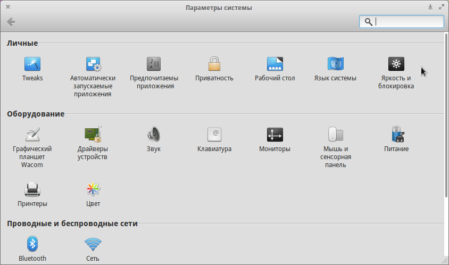Open the Мониторы display settings
Image resolution: width=449 pixels, height=265 pixels.
pyautogui.click(x=275, y=134)
